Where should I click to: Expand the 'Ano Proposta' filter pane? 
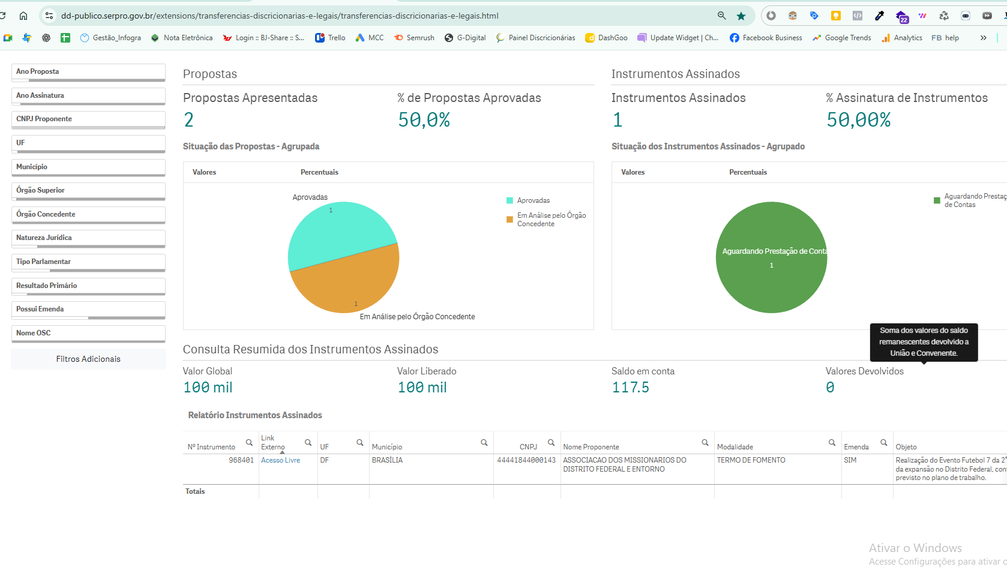(x=88, y=71)
